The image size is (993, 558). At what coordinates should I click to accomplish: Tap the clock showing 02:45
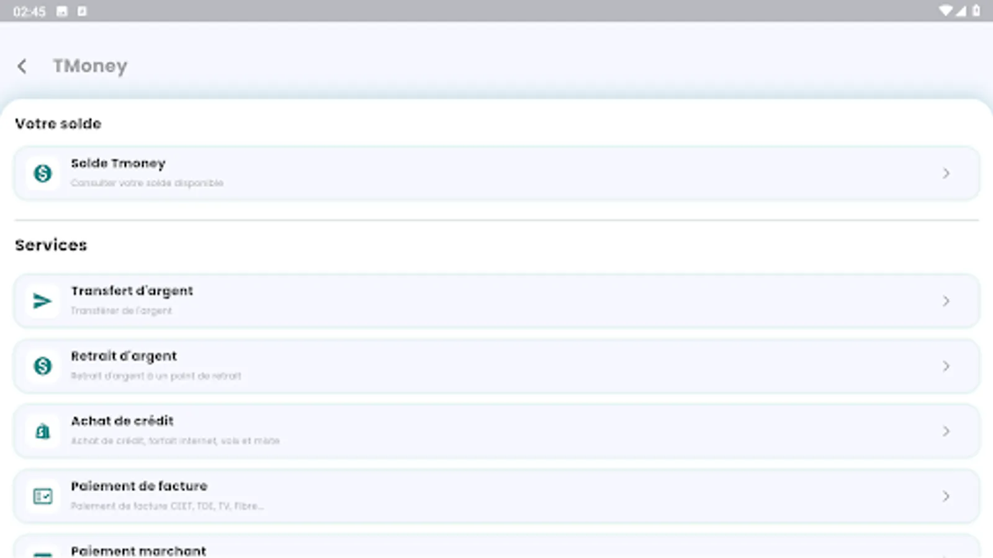pos(29,12)
